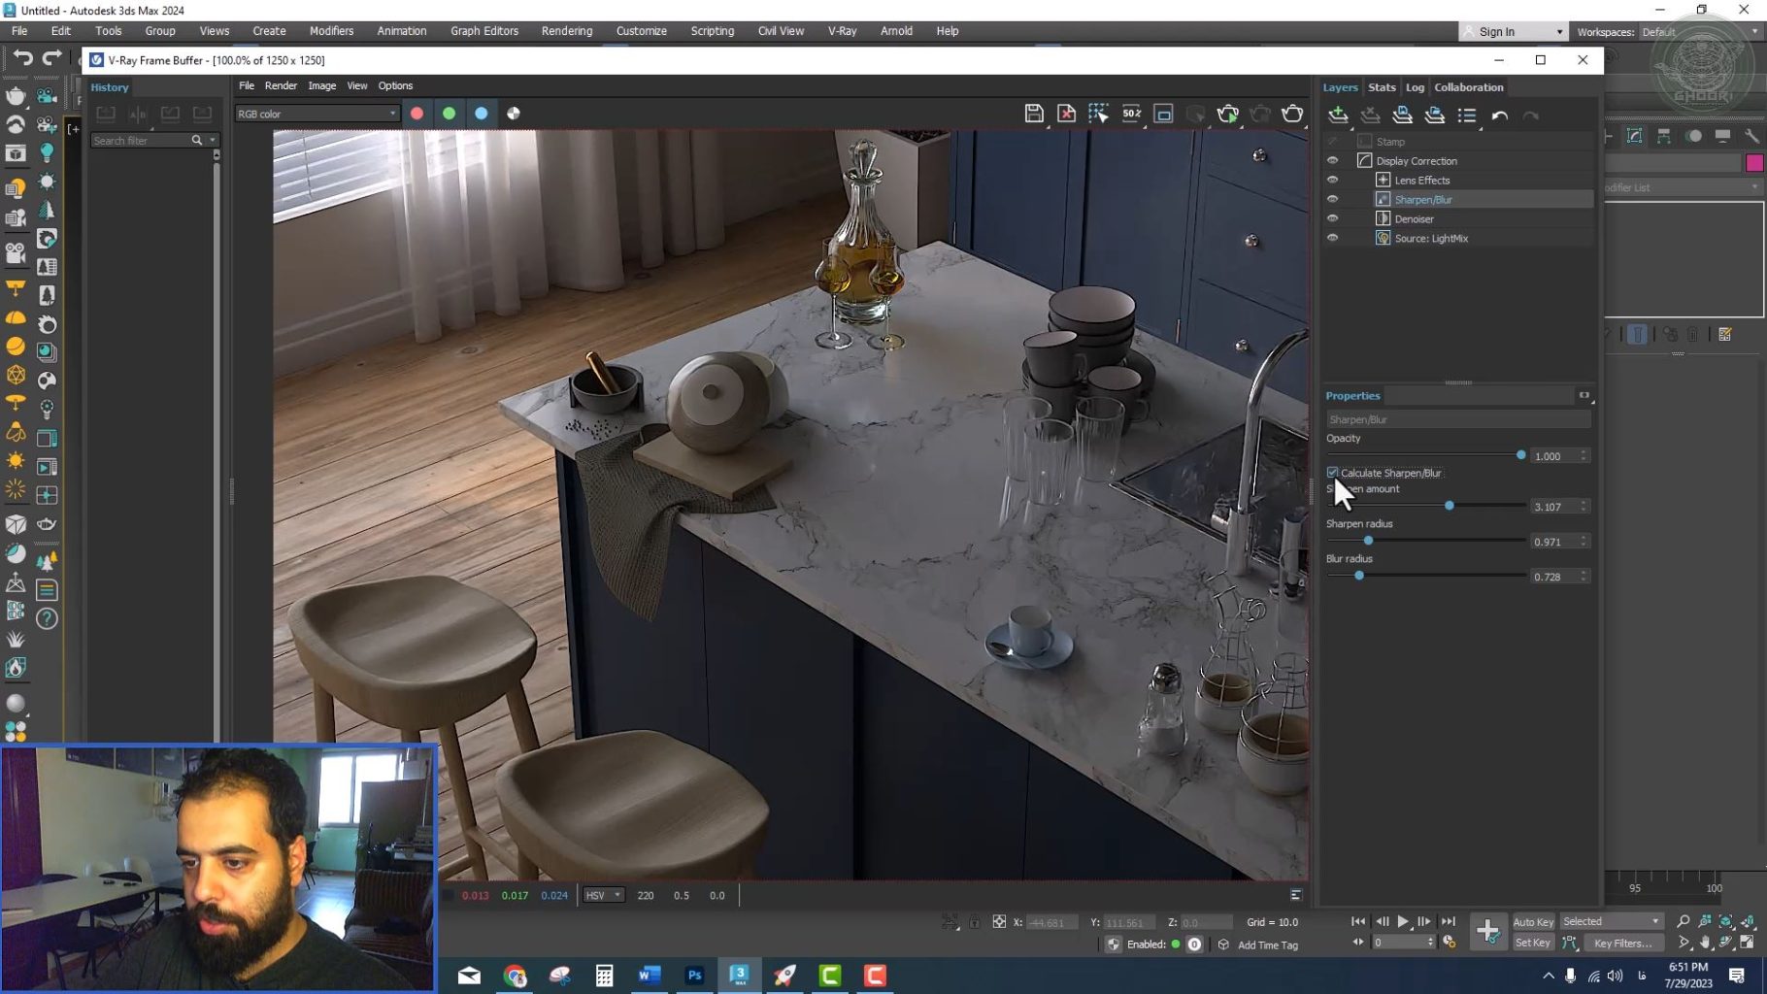Viewport: 1767px width, 994px height.
Task: Click Add Time Tag
Action: 1268,944
